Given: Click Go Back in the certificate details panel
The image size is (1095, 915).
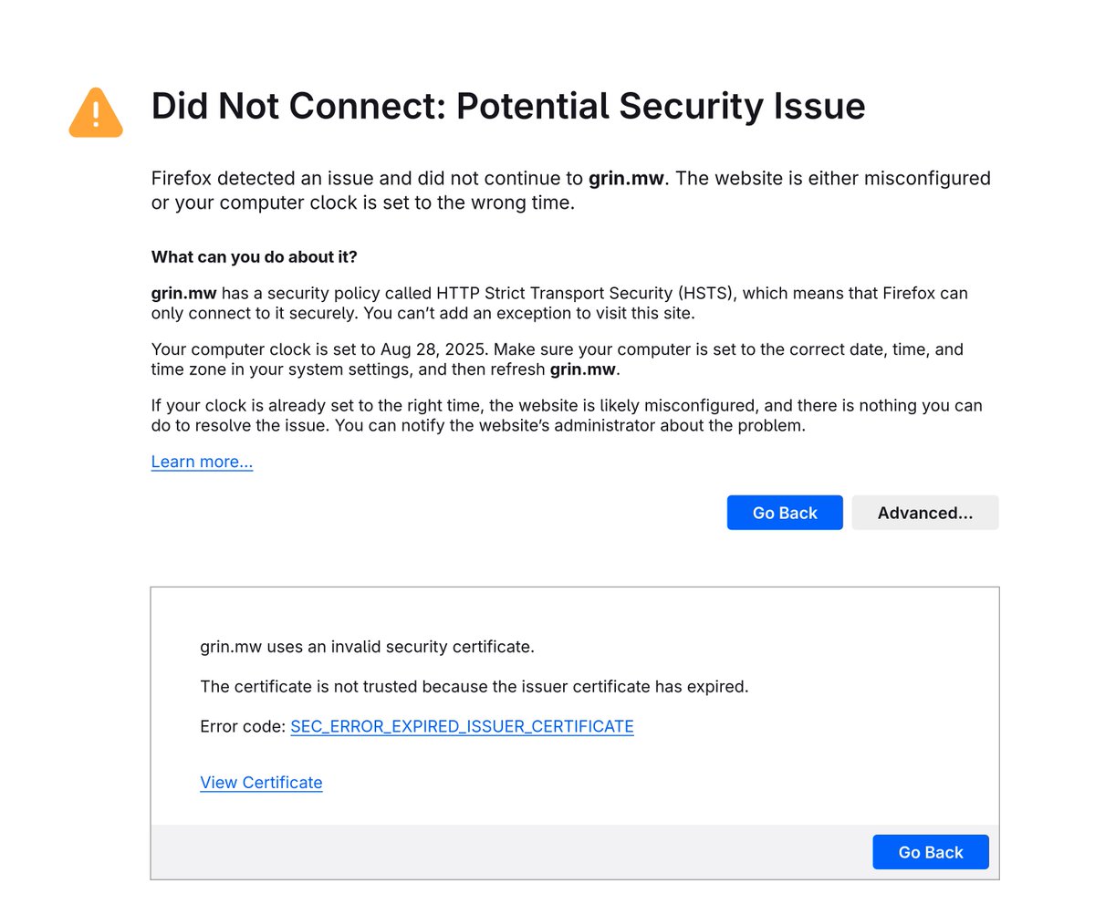Looking at the screenshot, I should (931, 852).
